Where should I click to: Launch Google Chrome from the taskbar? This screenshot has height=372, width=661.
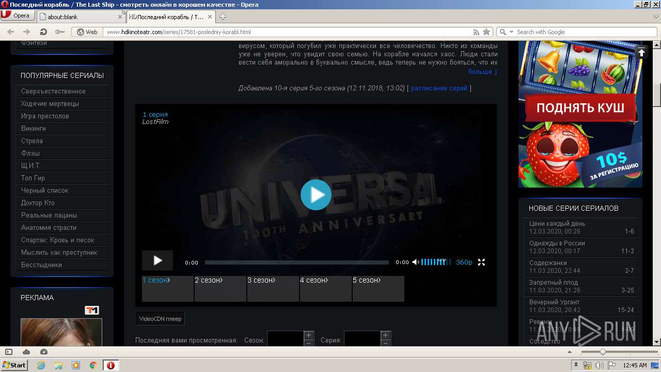(x=93, y=365)
